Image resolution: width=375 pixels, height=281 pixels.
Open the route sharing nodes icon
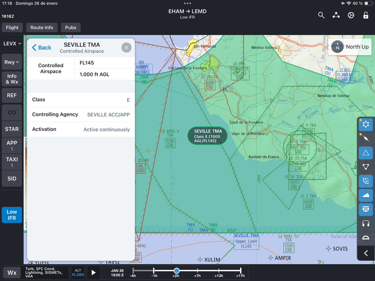pos(336,15)
